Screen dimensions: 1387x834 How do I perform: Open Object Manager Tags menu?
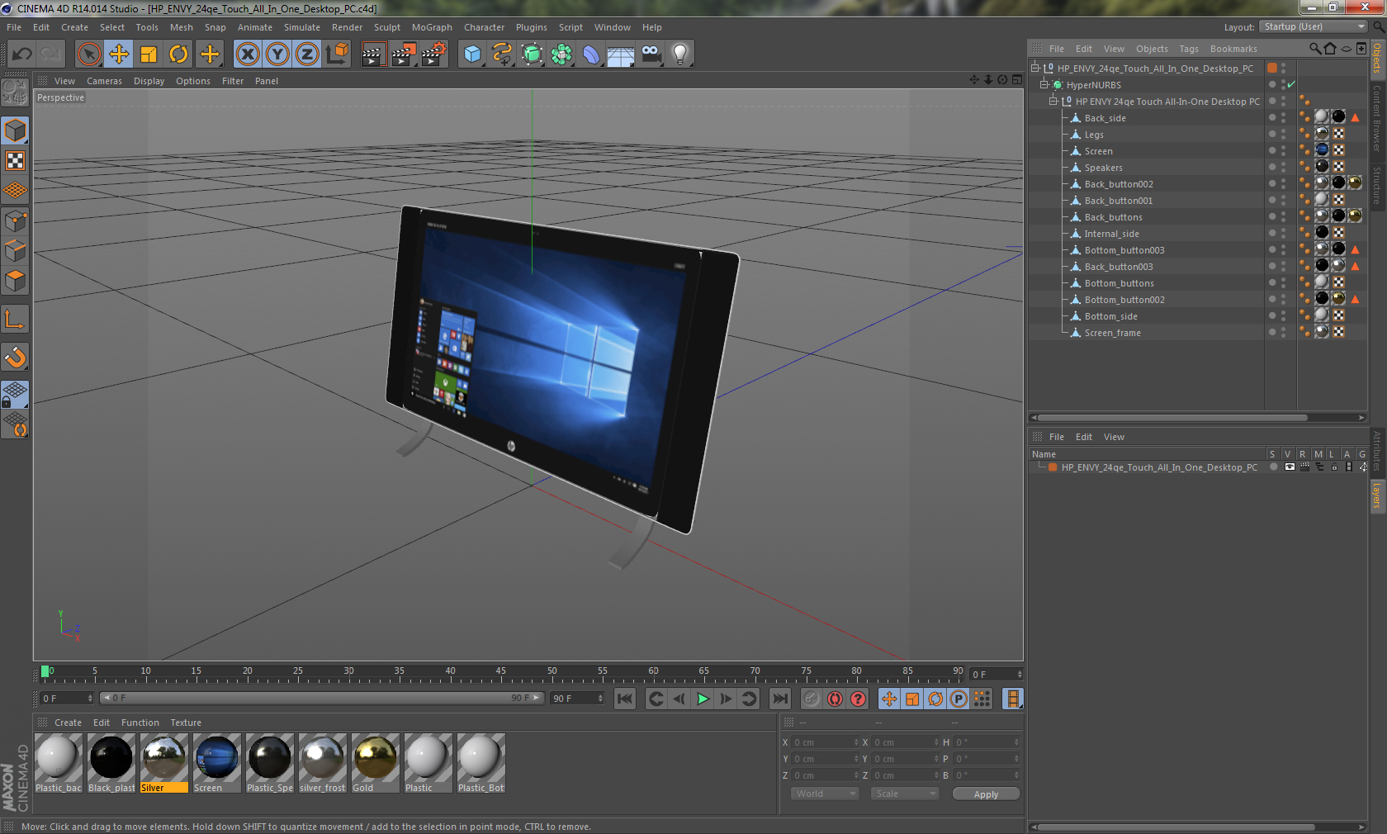click(1189, 49)
